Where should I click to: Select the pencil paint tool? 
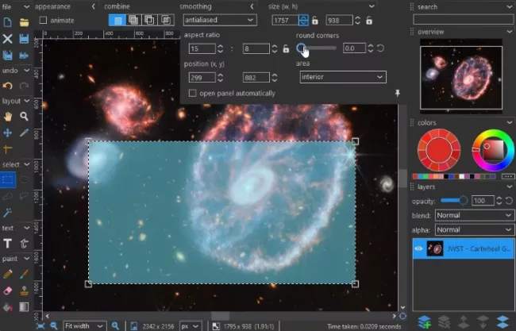[7, 275]
